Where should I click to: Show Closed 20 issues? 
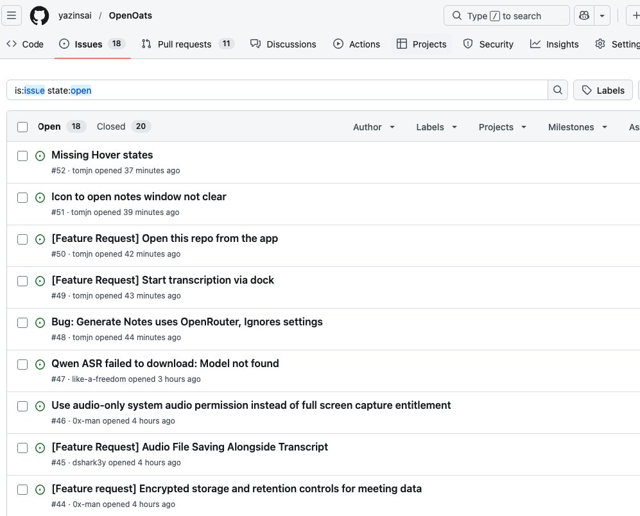(x=124, y=126)
